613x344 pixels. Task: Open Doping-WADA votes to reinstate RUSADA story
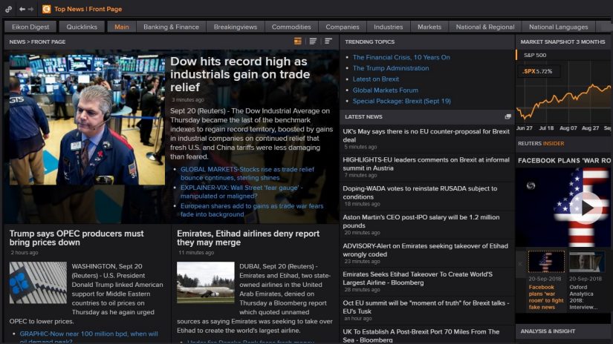tap(420, 193)
